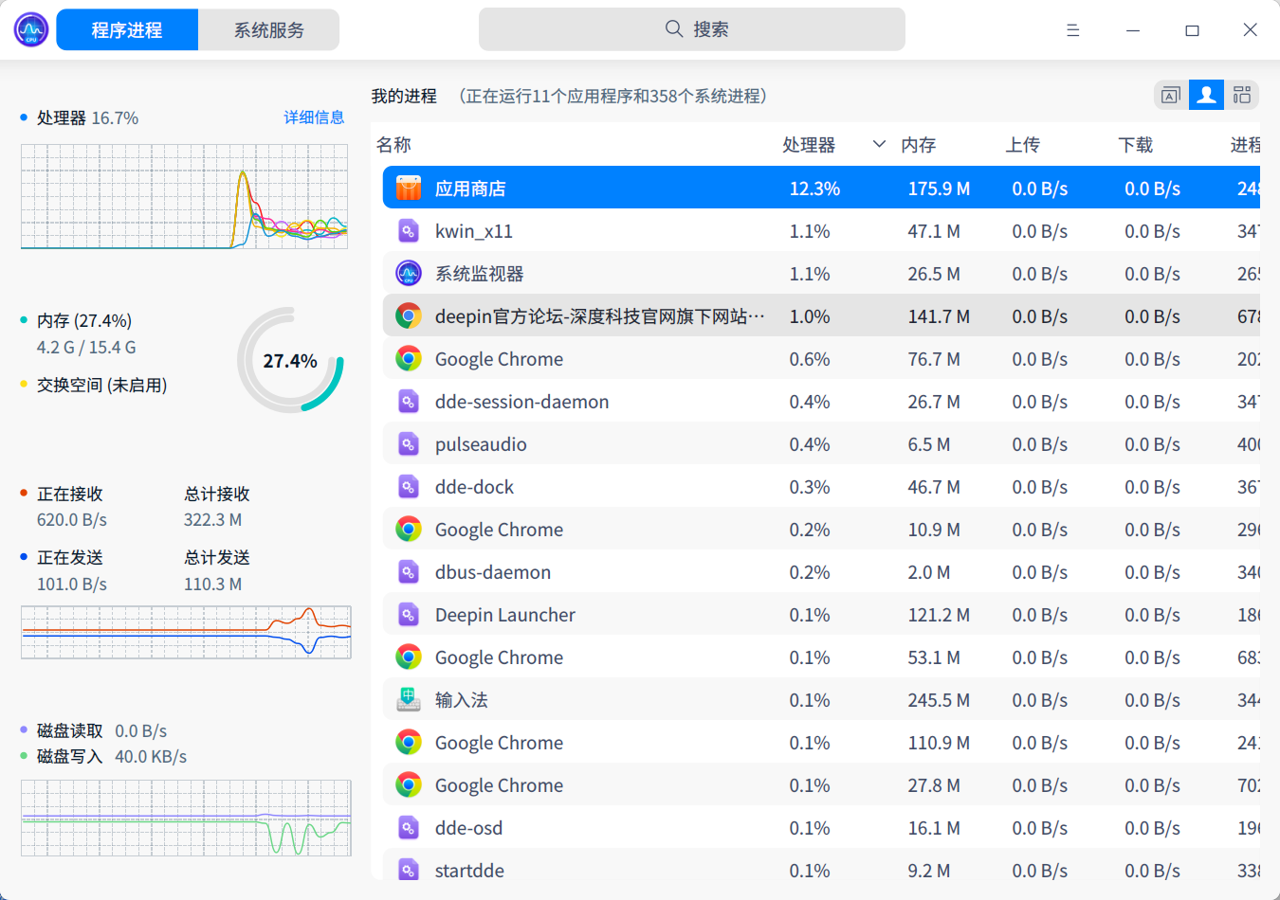Click the kwin_x11 process icon

click(408, 230)
